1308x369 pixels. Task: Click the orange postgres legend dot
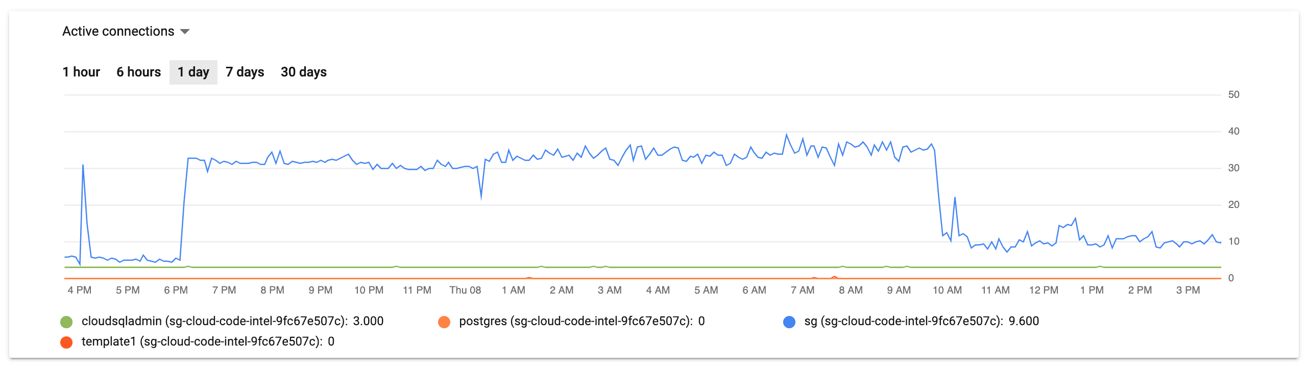click(x=444, y=322)
